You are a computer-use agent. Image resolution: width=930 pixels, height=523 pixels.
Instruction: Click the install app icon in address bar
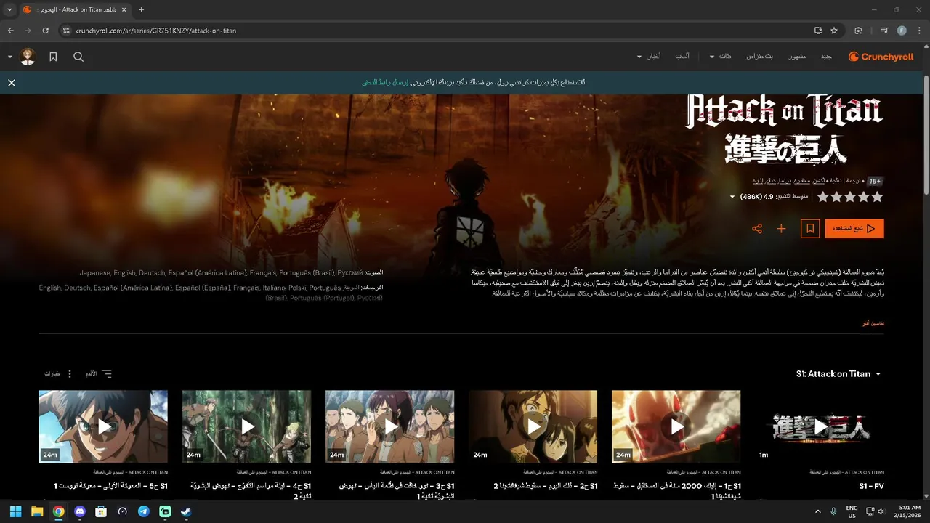coord(818,31)
